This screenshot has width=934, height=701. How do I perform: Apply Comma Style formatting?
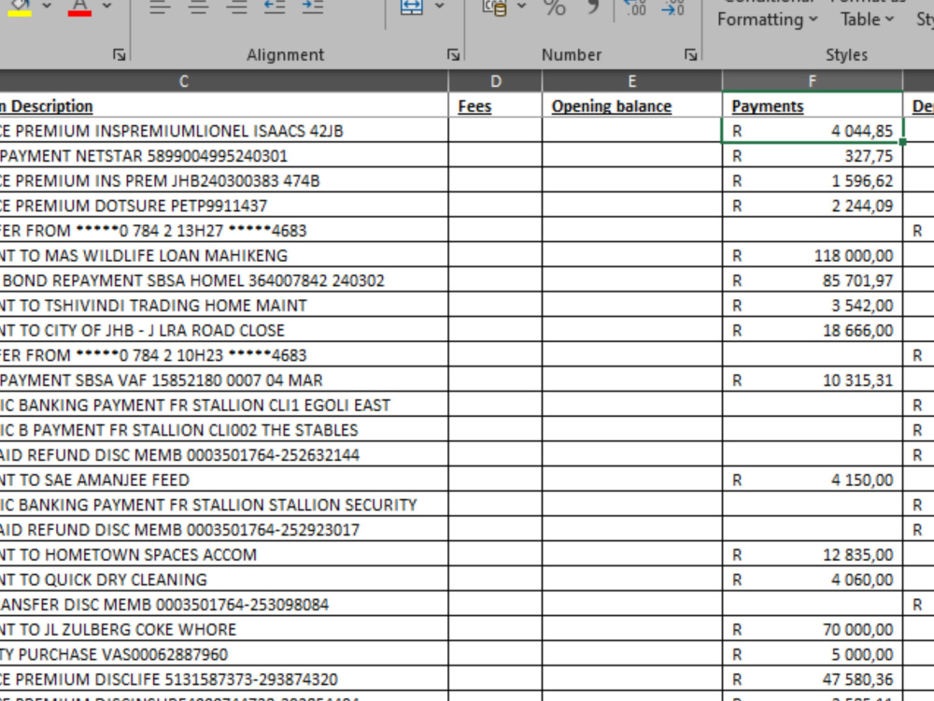(x=592, y=7)
